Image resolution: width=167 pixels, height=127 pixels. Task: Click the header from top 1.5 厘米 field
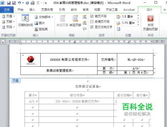pyautogui.click(x=129, y=17)
